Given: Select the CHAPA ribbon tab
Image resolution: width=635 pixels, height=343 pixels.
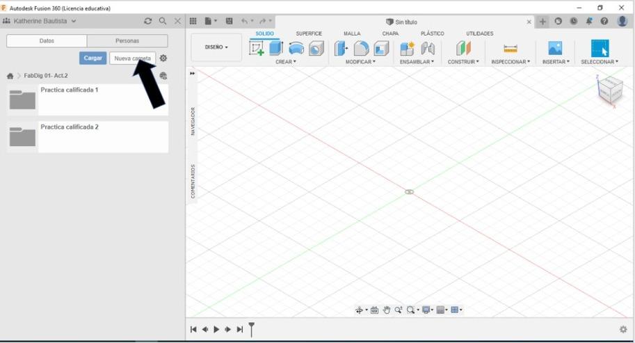Looking at the screenshot, I should point(390,33).
